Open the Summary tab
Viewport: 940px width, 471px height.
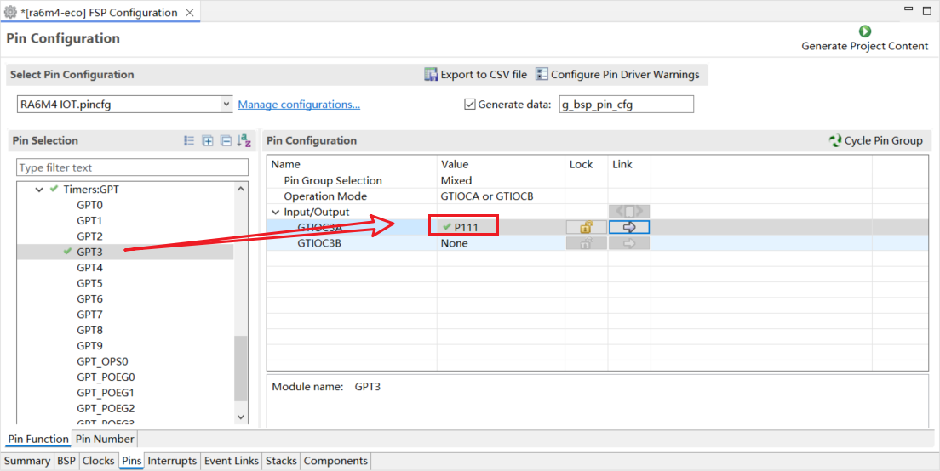pyautogui.click(x=27, y=461)
